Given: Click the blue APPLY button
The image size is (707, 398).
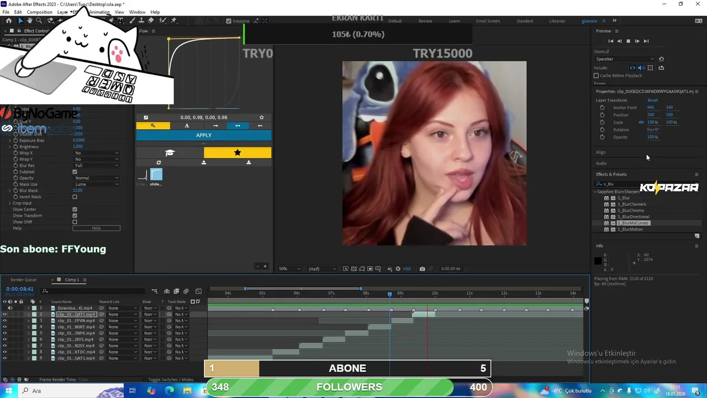Looking at the screenshot, I should click(204, 135).
